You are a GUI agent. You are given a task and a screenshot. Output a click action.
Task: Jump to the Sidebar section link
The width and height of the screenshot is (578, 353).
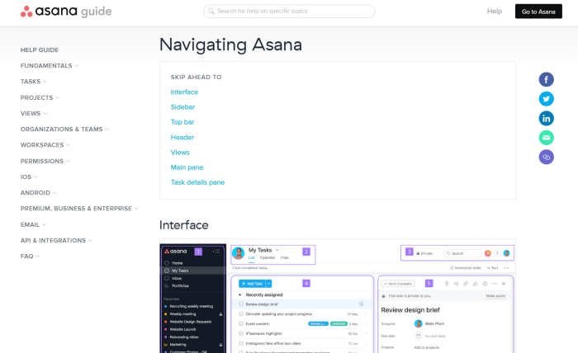pos(182,107)
